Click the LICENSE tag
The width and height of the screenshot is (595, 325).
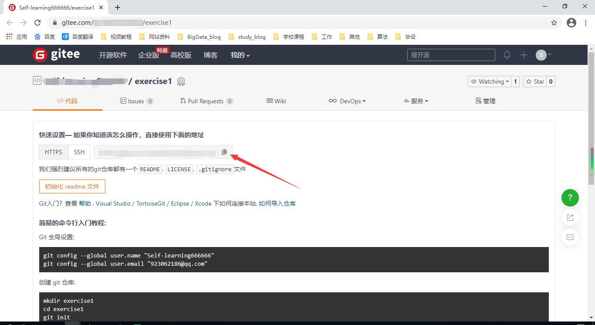click(179, 169)
